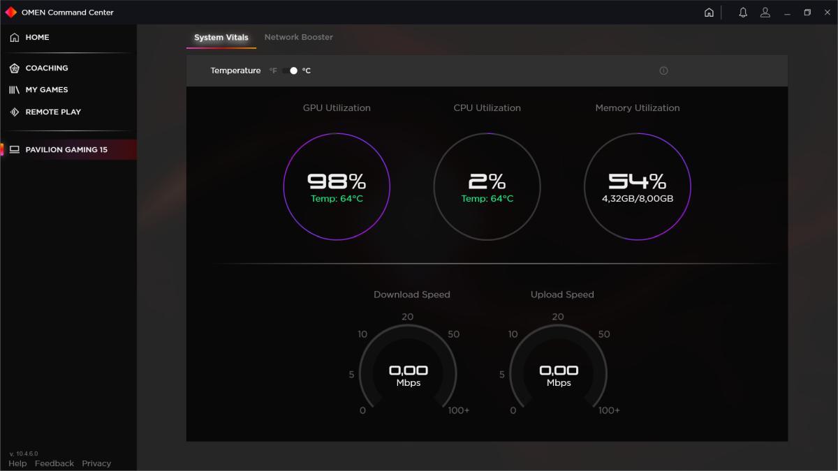Image resolution: width=838 pixels, height=471 pixels.
Task: Click CPU temperature reading under 2%
Action: point(487,199)
